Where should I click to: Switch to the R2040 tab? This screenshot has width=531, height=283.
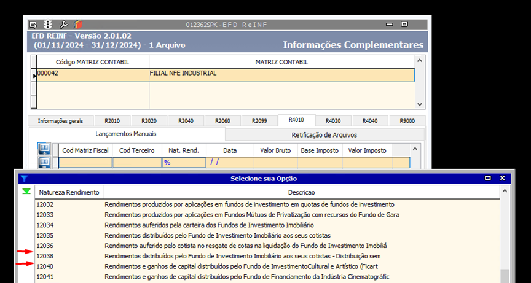pos(186,121)
